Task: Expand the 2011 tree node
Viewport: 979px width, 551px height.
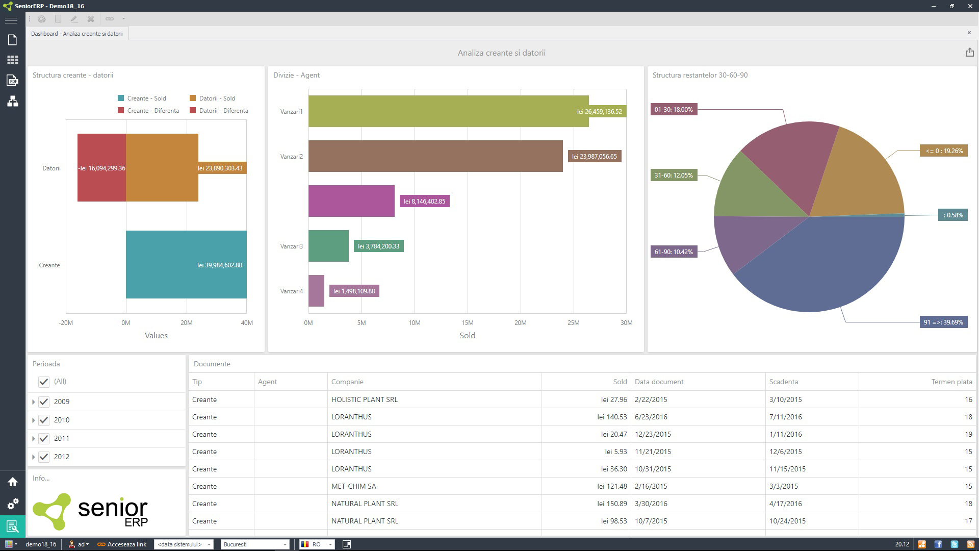Action: click(34, 439)
